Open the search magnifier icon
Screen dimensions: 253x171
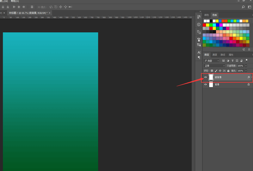pyautogui.click(x=243, y=7)
